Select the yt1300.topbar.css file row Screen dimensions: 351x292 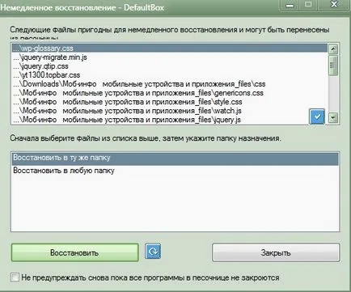(170, 75)
